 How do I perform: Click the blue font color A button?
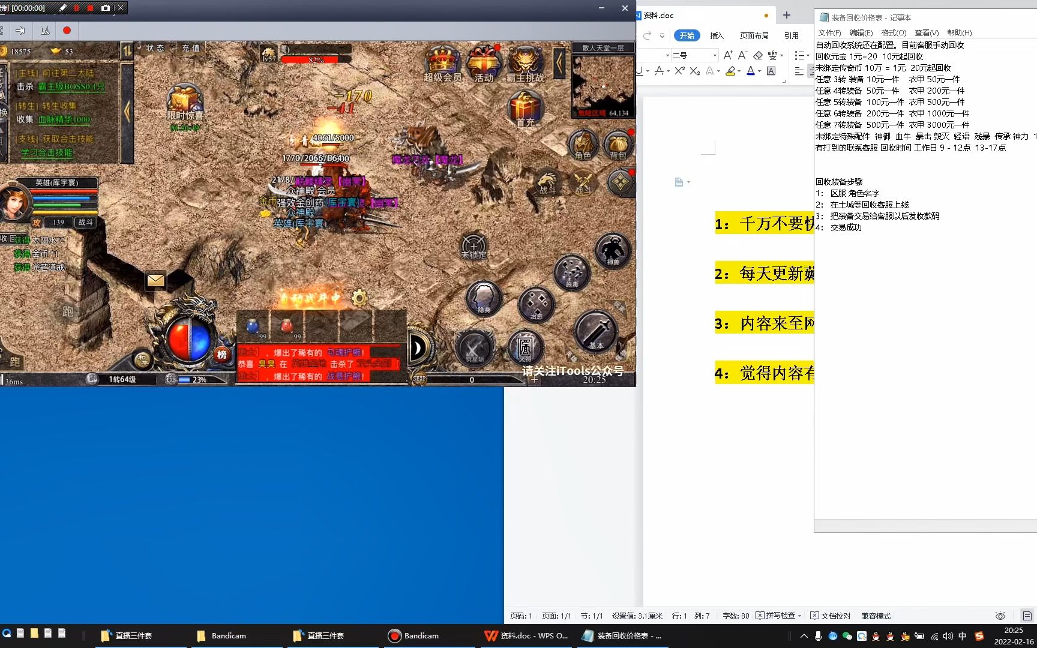[x=750, y=71]
